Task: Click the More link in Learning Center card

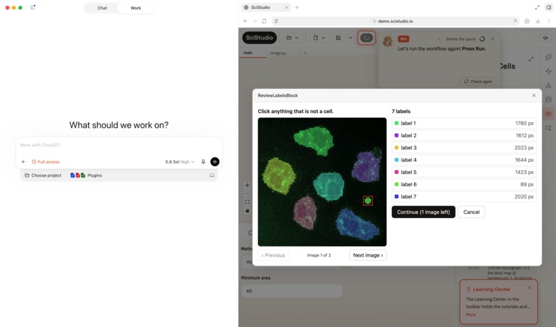Action: coord(470,315)
